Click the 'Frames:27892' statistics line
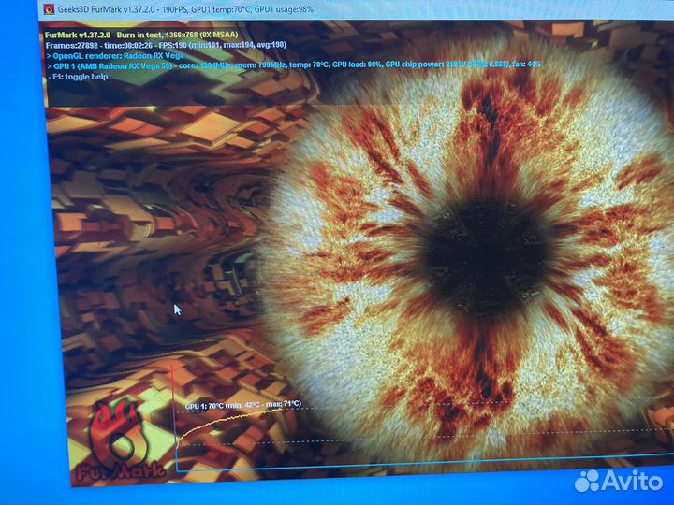 click(x=166, y=45)
